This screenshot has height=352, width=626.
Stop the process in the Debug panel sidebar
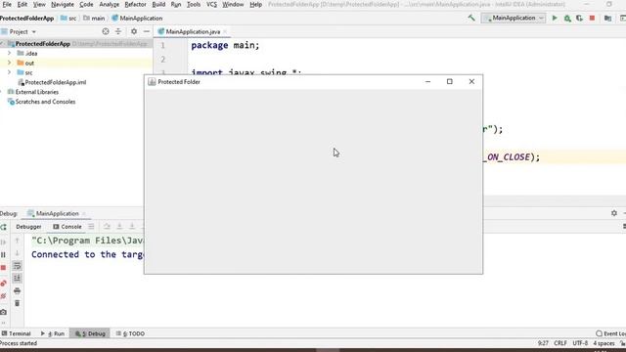click(x=4, y=268)
